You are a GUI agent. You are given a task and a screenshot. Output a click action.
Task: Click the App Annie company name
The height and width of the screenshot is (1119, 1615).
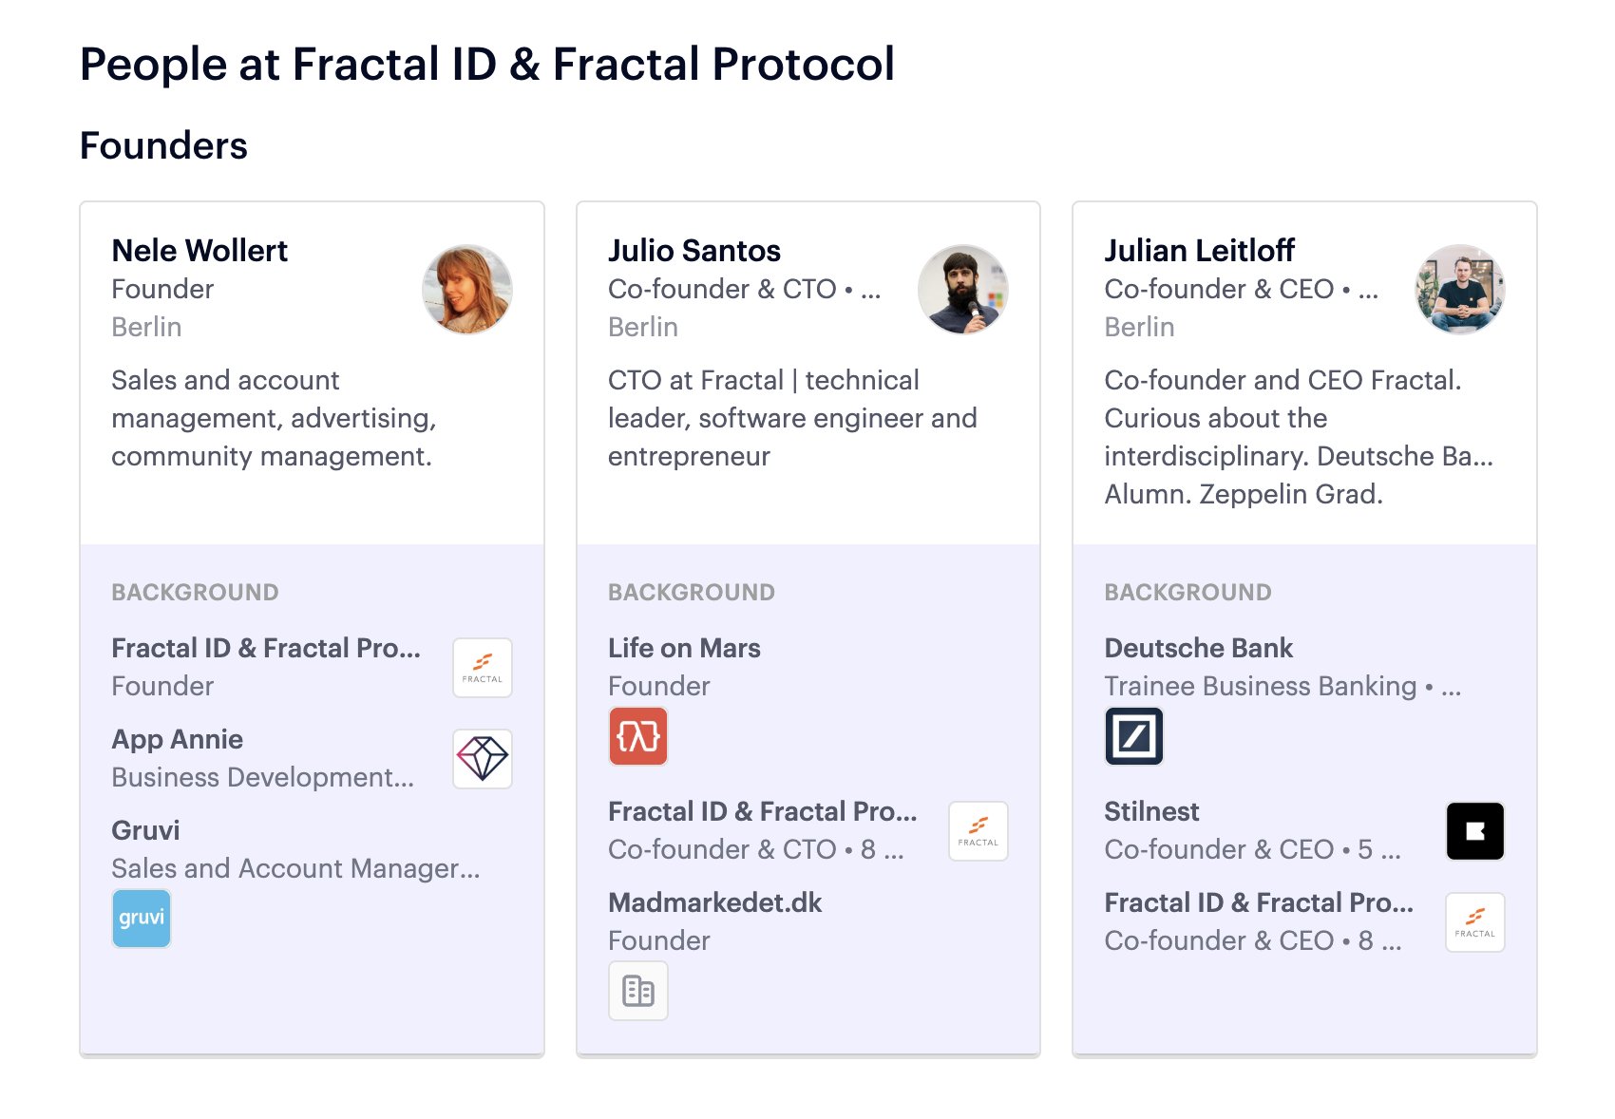click(x=178, y=739)
